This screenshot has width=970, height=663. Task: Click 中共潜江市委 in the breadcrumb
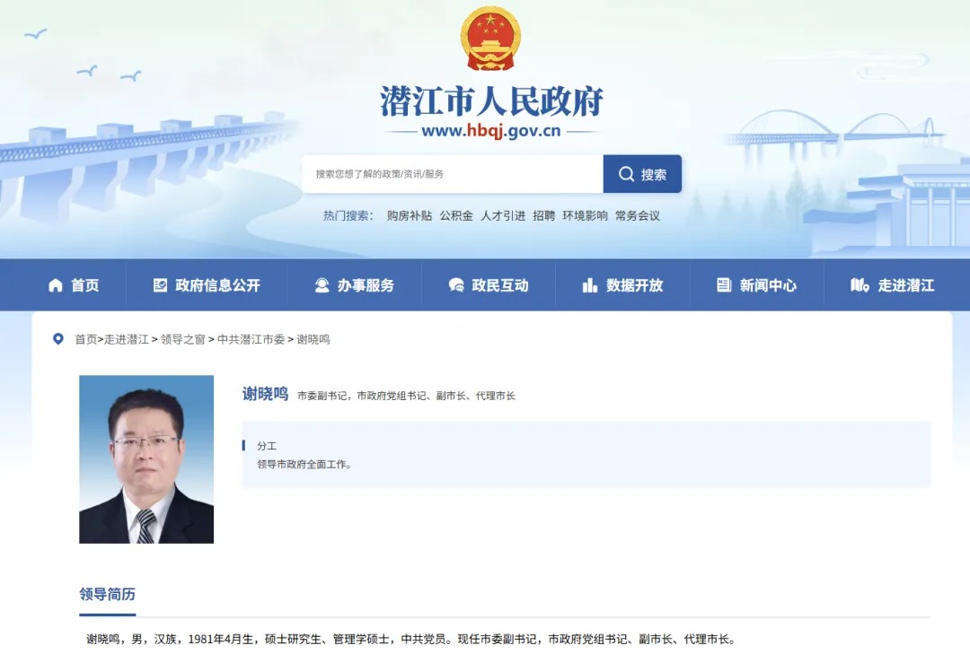coord(251,339)
